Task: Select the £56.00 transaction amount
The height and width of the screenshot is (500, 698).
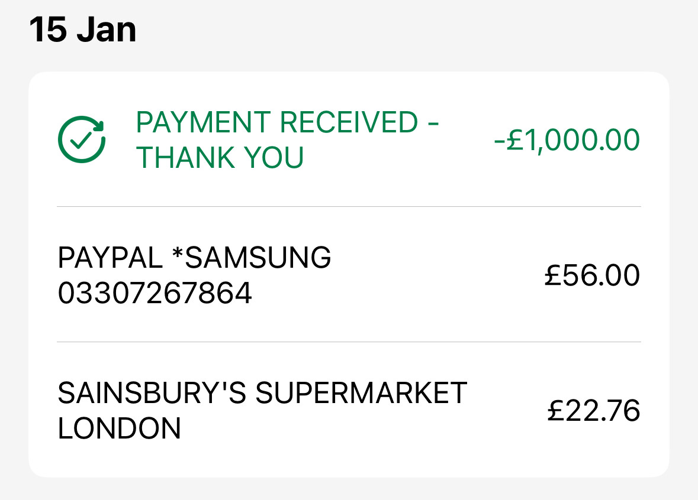Action: click(592, 275)
